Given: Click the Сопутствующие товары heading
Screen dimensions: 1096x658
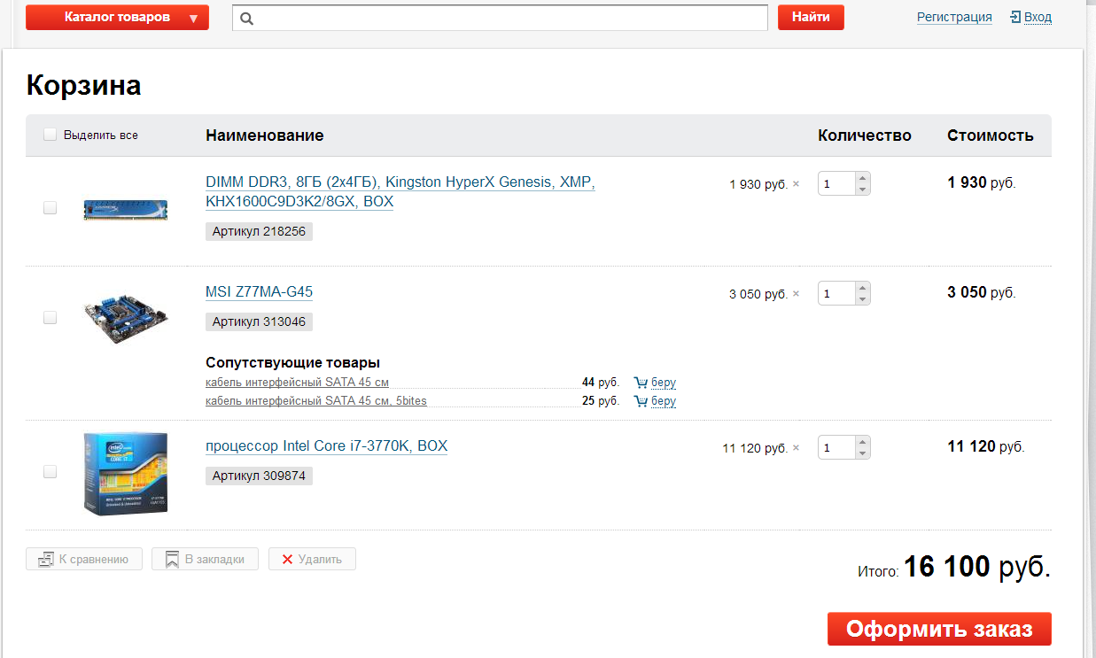Looking at the screenshot, I should click(292, 363).
